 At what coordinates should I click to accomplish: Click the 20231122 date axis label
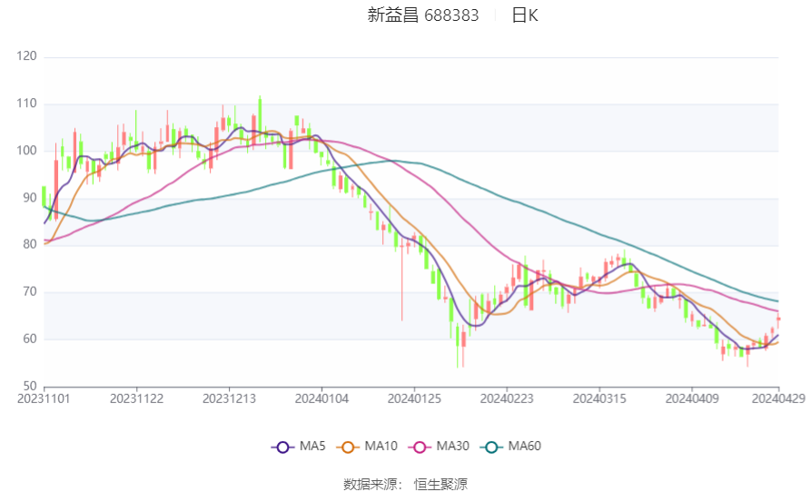[136, 399]
